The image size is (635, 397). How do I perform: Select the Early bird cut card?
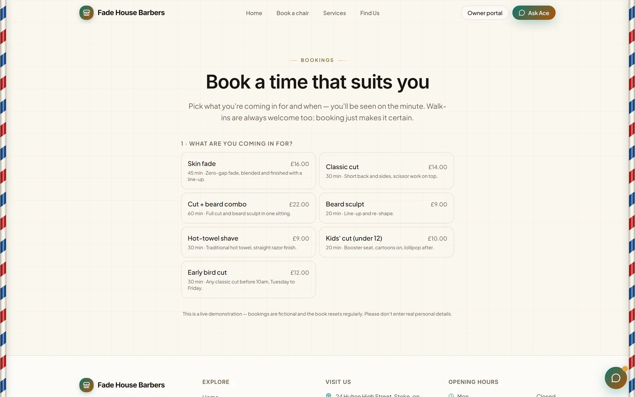[x=248, y=279]
